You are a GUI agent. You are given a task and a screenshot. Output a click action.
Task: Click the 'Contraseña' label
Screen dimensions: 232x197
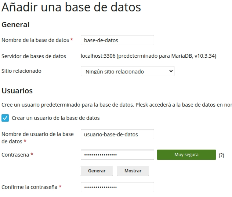(x=15, y=155)
